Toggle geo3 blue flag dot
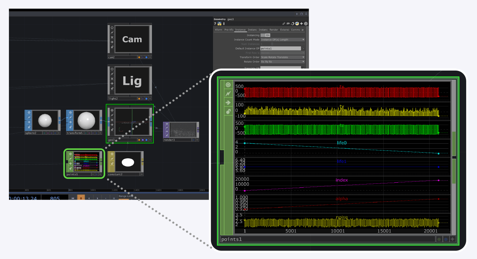The image size is (477, 259). pyautogui.click(x=147, y=140)
